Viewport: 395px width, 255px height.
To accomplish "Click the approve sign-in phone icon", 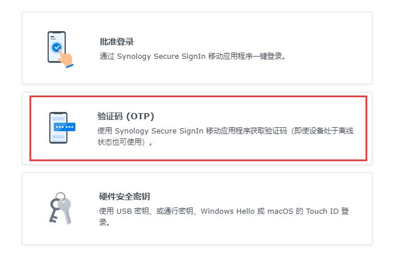I will click(57, 47).
